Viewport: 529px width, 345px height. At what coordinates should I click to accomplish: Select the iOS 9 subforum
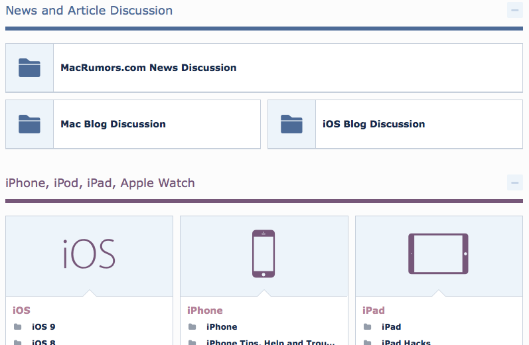pyautogui.click(x=44, y=327)
